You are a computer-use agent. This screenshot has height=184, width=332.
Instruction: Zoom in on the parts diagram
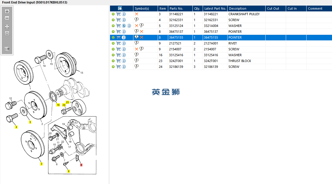tap(7, 11)
